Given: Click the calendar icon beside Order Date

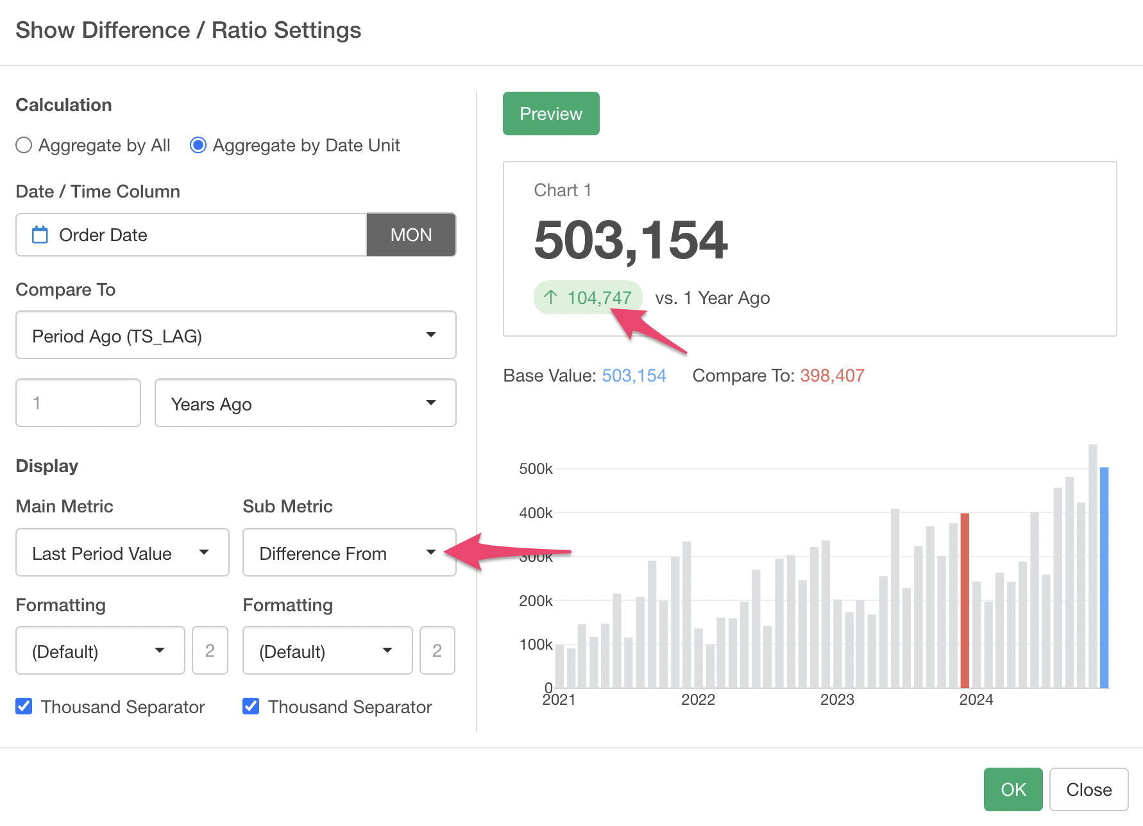Looking at the screenshot, I should click(40, 235).
